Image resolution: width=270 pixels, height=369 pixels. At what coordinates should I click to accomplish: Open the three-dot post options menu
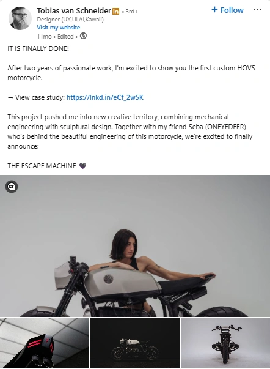pos(257,10)
